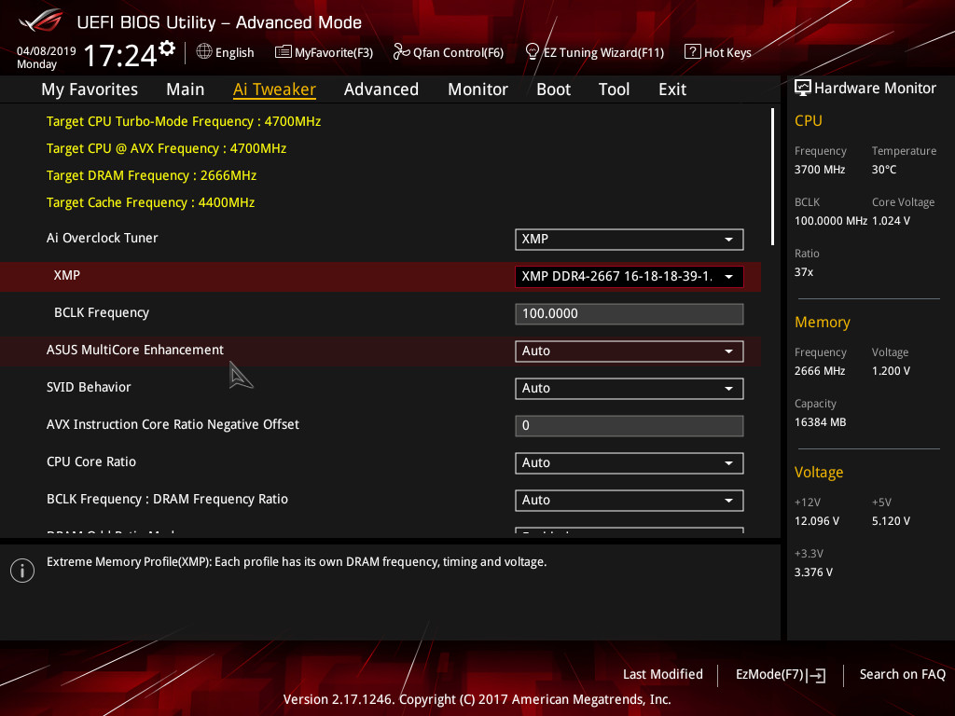
Task: Click the Qfan Control fan icon
Action: [401, 52]
